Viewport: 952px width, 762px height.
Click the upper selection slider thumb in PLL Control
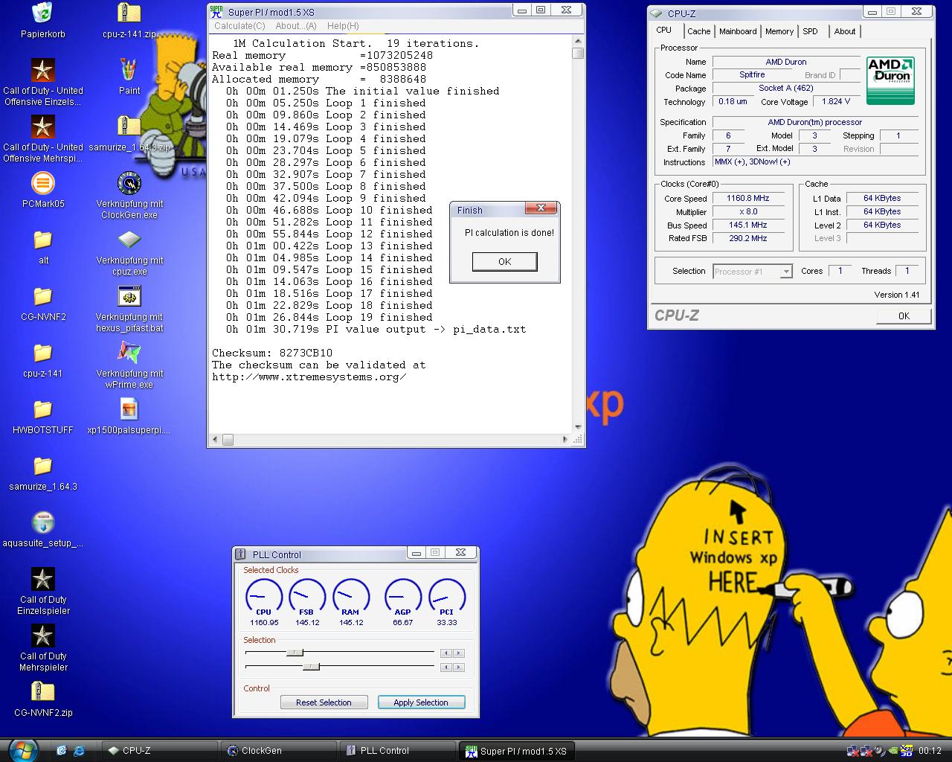tap(295, 653)
